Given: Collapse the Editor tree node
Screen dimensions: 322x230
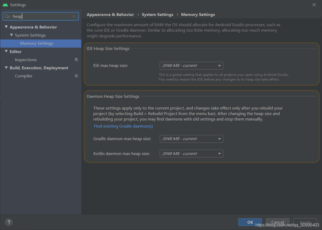Looking at the screenshot, I should point(6,51).
